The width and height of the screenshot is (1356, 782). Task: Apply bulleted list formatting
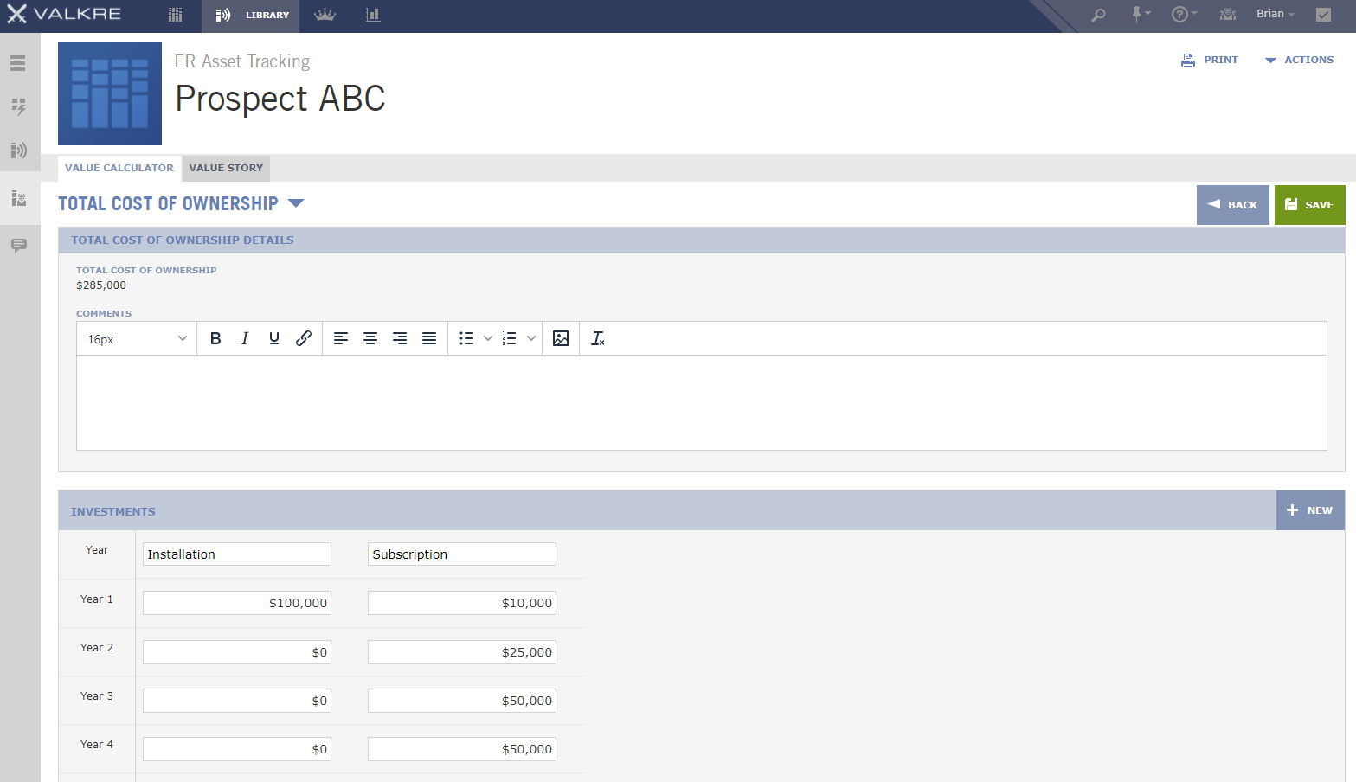click(x=466, y=339)
